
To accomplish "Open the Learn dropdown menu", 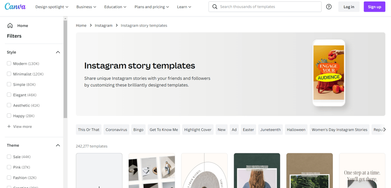I will [x=184, y=7].
